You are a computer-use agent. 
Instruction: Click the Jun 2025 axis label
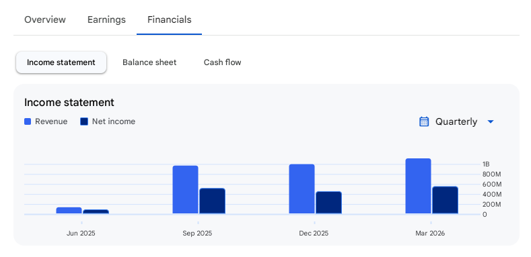(x=81, y=234)
